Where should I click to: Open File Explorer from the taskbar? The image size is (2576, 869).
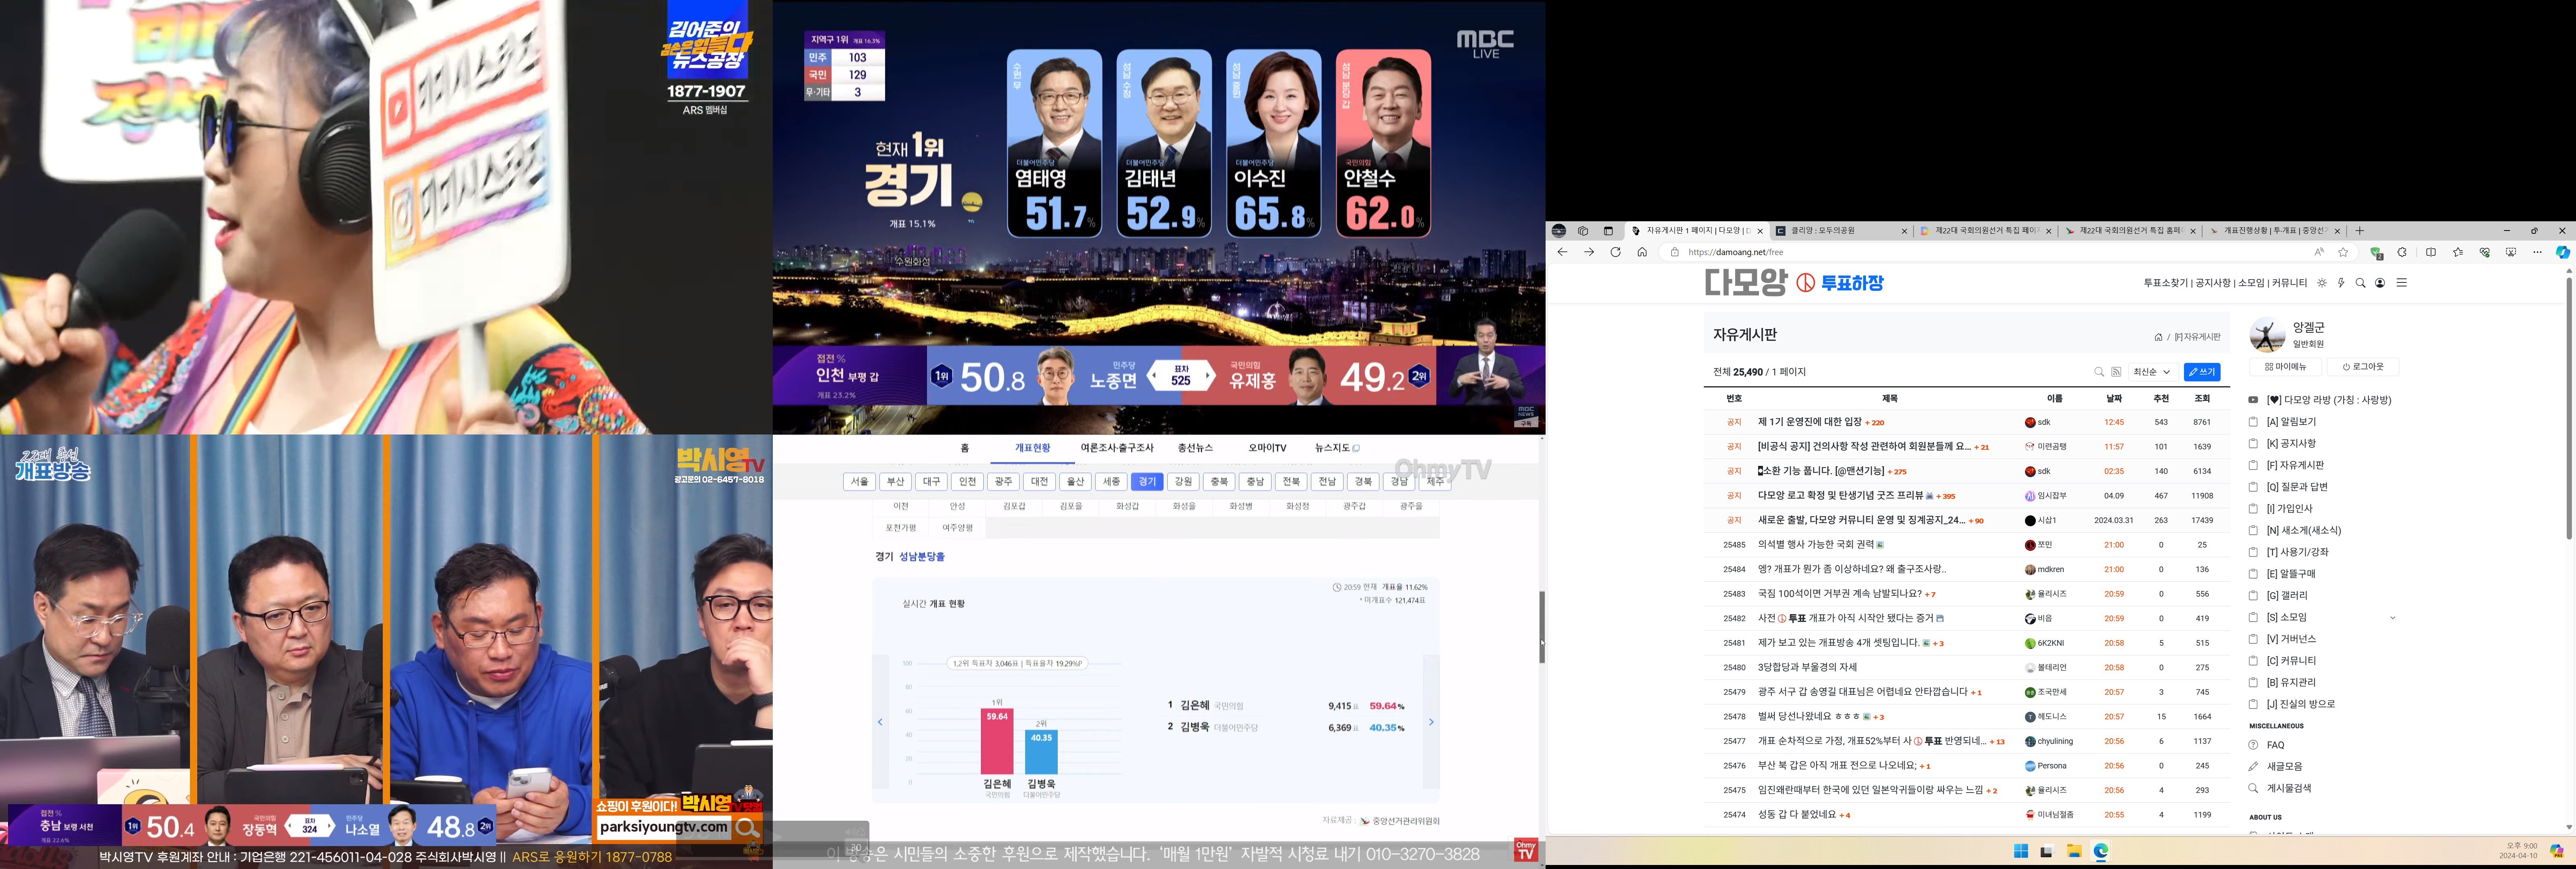click(2074, 851)
